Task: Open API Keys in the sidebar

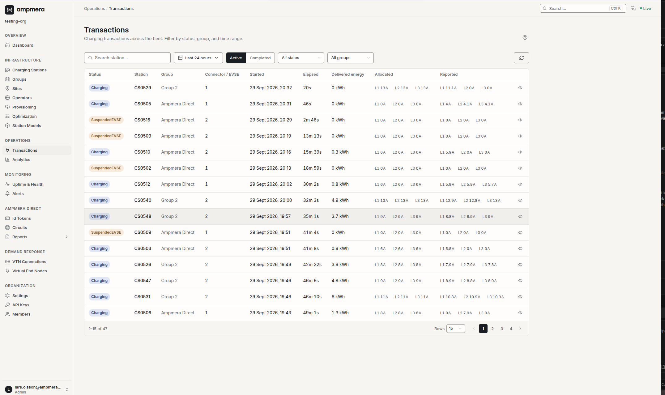Action: (x=37, y=305)
